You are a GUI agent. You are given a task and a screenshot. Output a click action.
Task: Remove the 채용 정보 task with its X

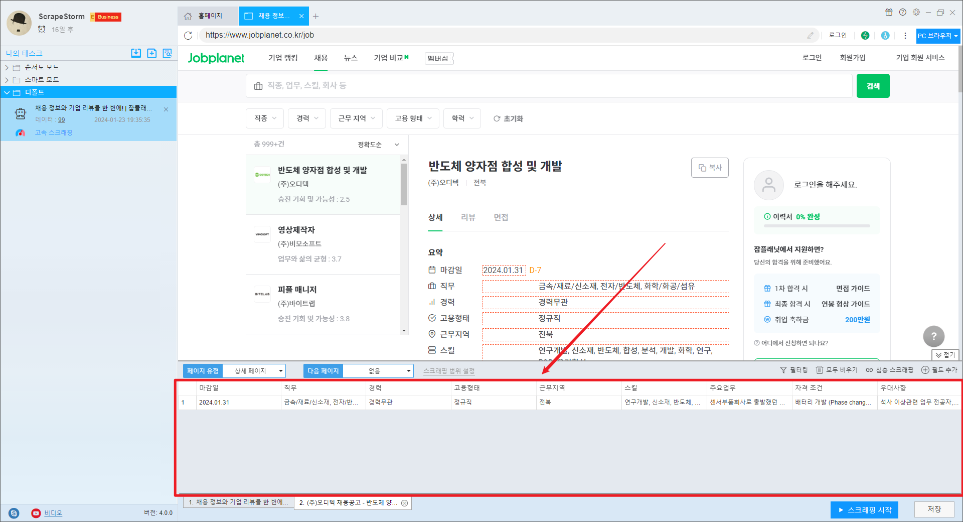click(166, 109)
